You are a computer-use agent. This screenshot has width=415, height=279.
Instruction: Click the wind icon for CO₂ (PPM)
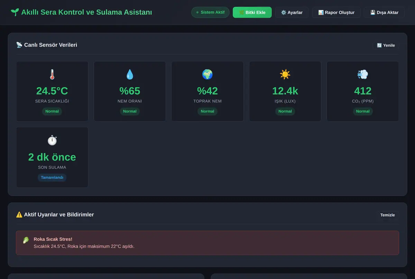click(363, 74)
